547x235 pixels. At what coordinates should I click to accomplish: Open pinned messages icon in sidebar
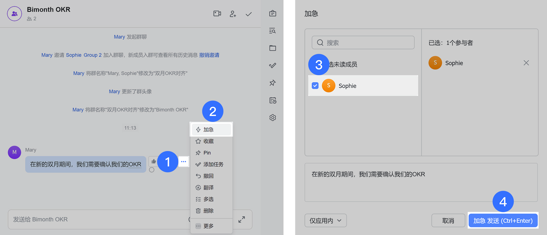273,83
